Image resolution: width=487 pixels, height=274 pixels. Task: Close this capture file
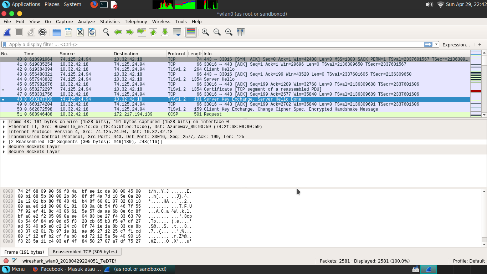[x=80, y=32]
